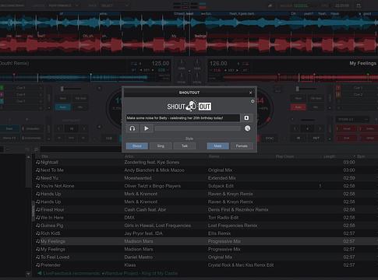Sort track list by Remix column

coord(214,156)
